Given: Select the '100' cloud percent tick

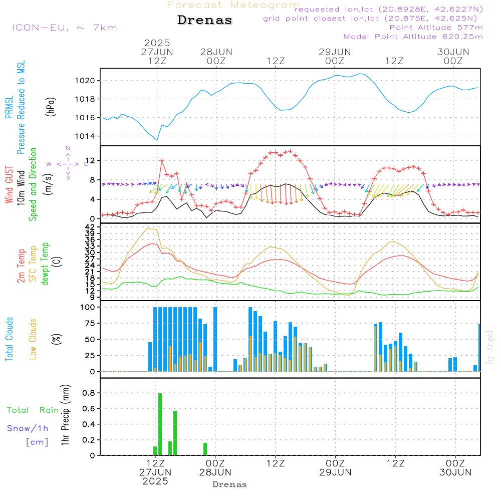Looking at the screenshot, I should (x=88, y=308).
